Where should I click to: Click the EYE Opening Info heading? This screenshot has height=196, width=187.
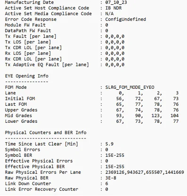point(27,76)
